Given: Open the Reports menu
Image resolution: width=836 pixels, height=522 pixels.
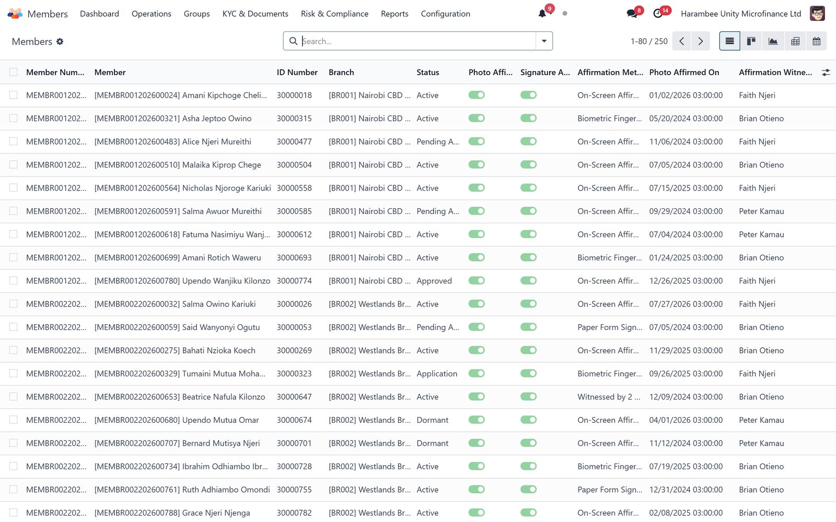Looking at the screenshot, I should 394,14.
